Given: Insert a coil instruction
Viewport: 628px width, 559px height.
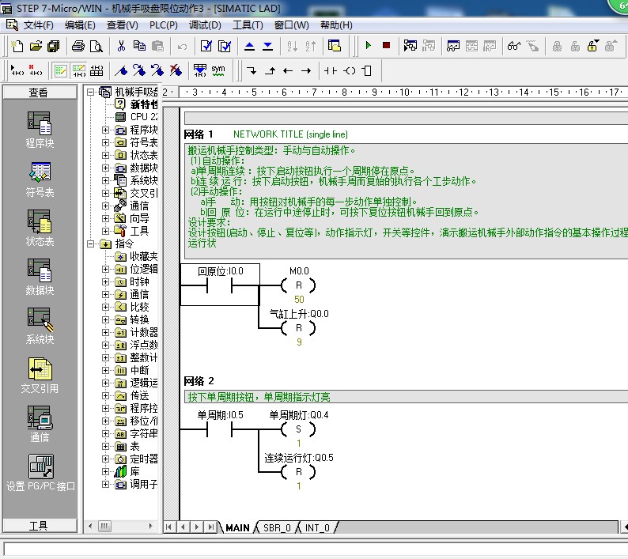Looking at the screenshot, I should coord(350,71).
